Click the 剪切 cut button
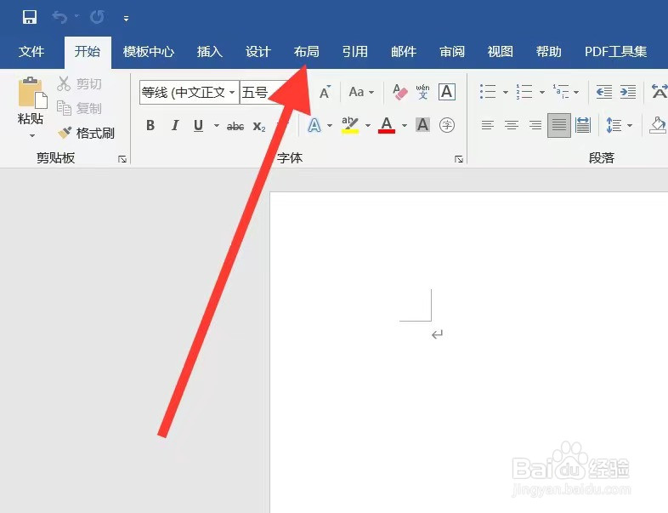The image size is (668, 513). click(x=79, y=83)
